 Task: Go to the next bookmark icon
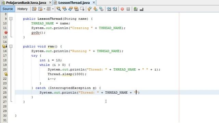click(x=95, y=9)
